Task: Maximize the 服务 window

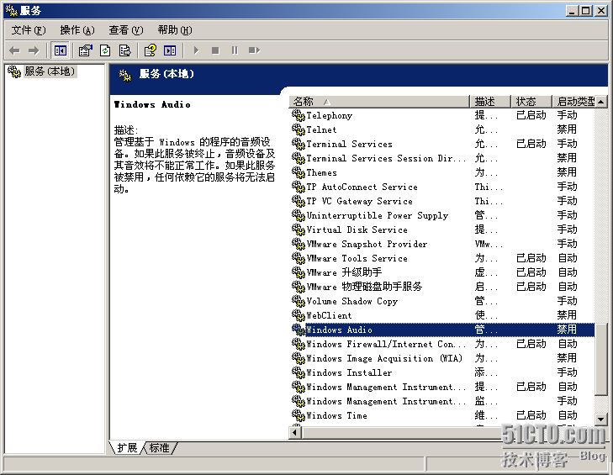Action: [x=585, y=11]
